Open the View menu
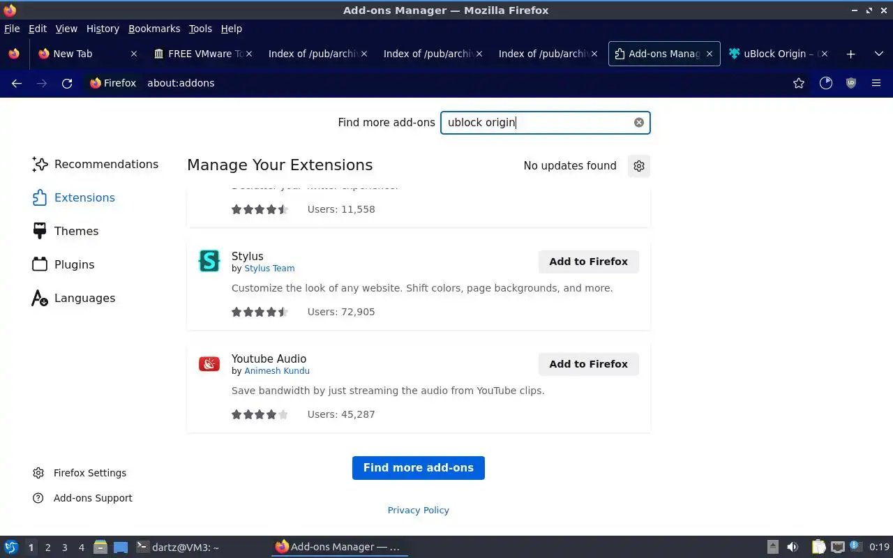Viewport: 893px width, 558px height. pyautogui.click(x=66, y=29)
